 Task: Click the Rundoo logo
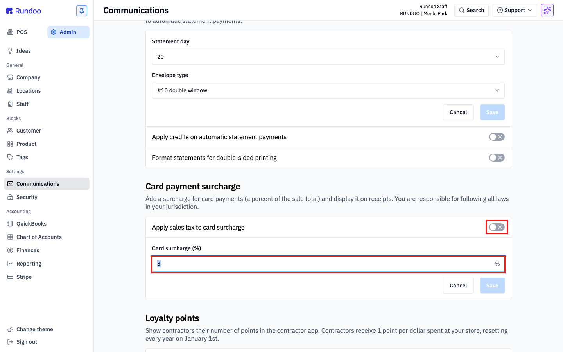[24, 11]
